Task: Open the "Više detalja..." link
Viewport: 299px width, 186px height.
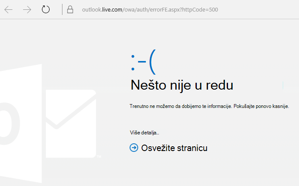Action: 144,133
